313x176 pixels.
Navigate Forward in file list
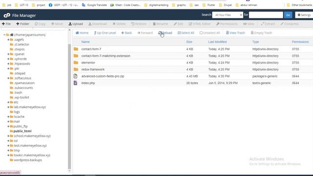point(145,33)
